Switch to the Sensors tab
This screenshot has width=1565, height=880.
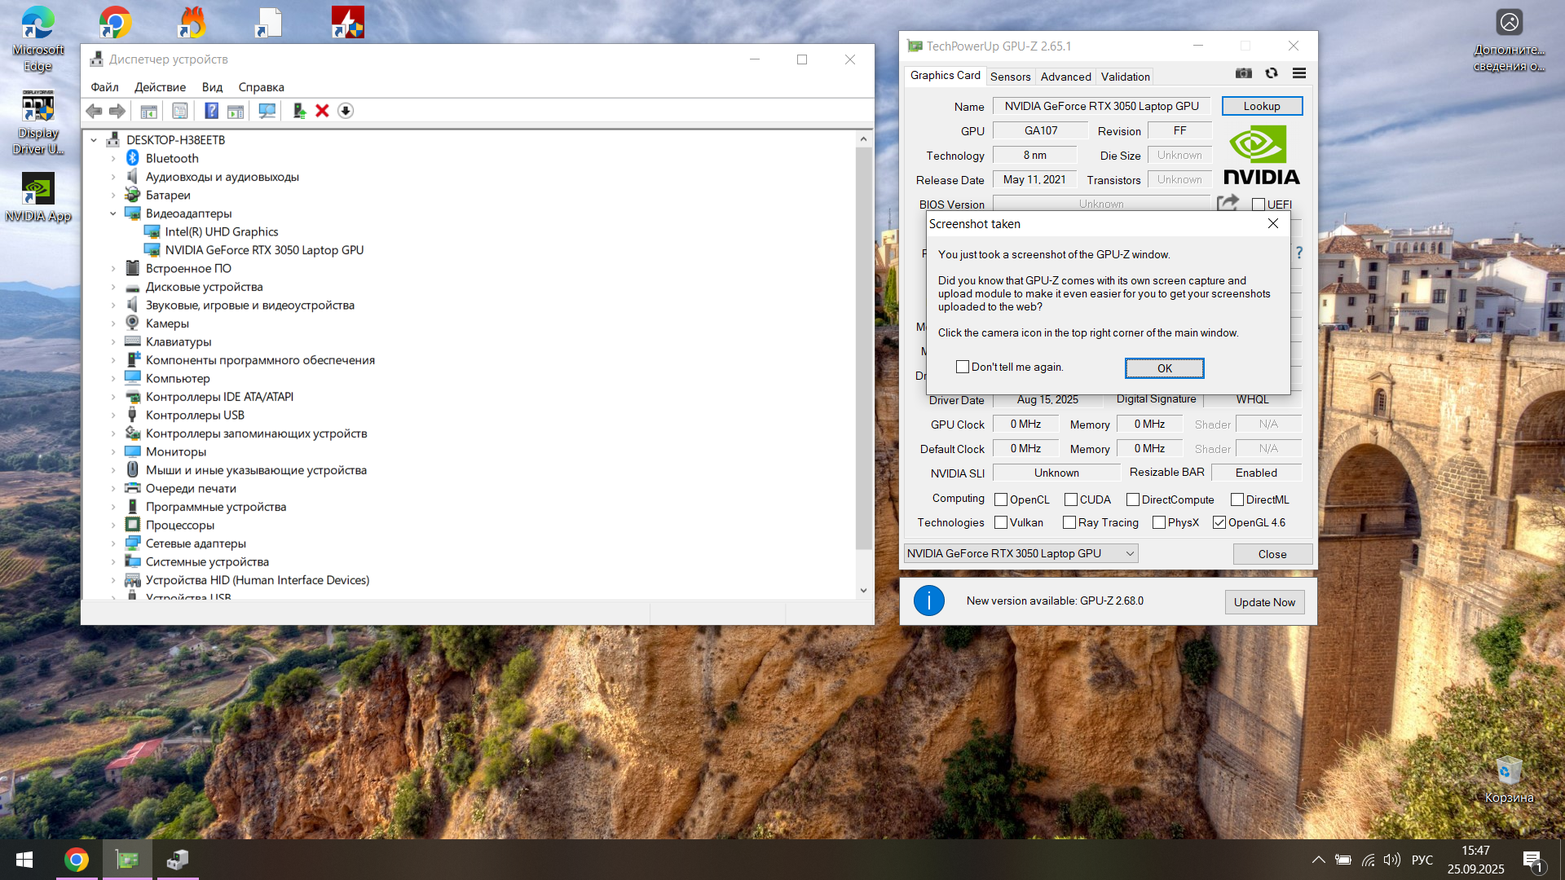click(1010, 77)
